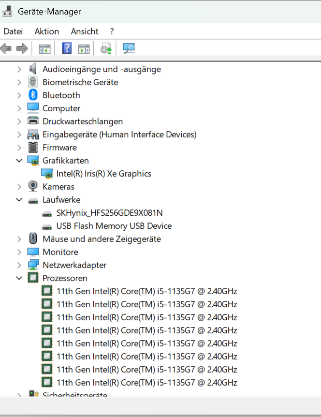Click the Prozessoren category chip icon
The height and width of the screenshot is (417, 321).
33,278
